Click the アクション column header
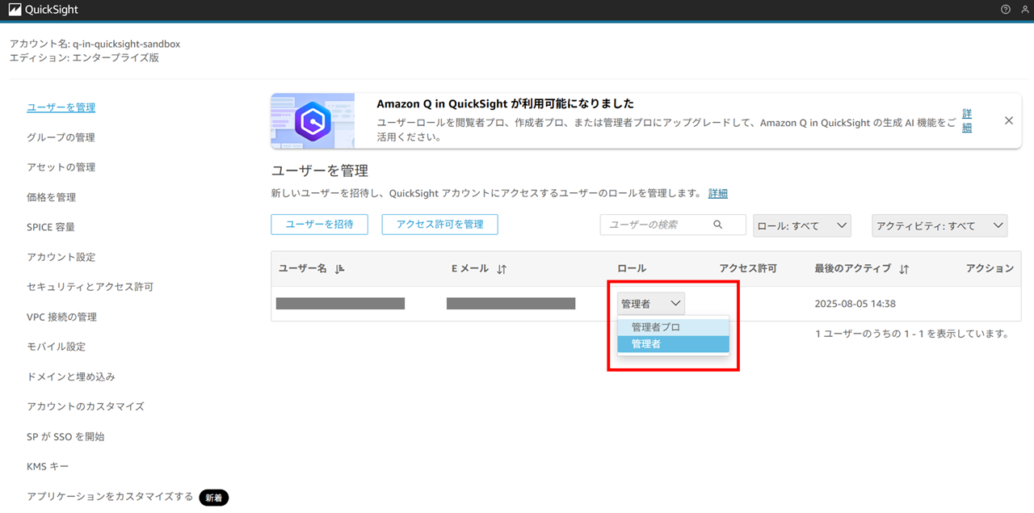This screenshot has width=1034, height=513. [990, 268]
